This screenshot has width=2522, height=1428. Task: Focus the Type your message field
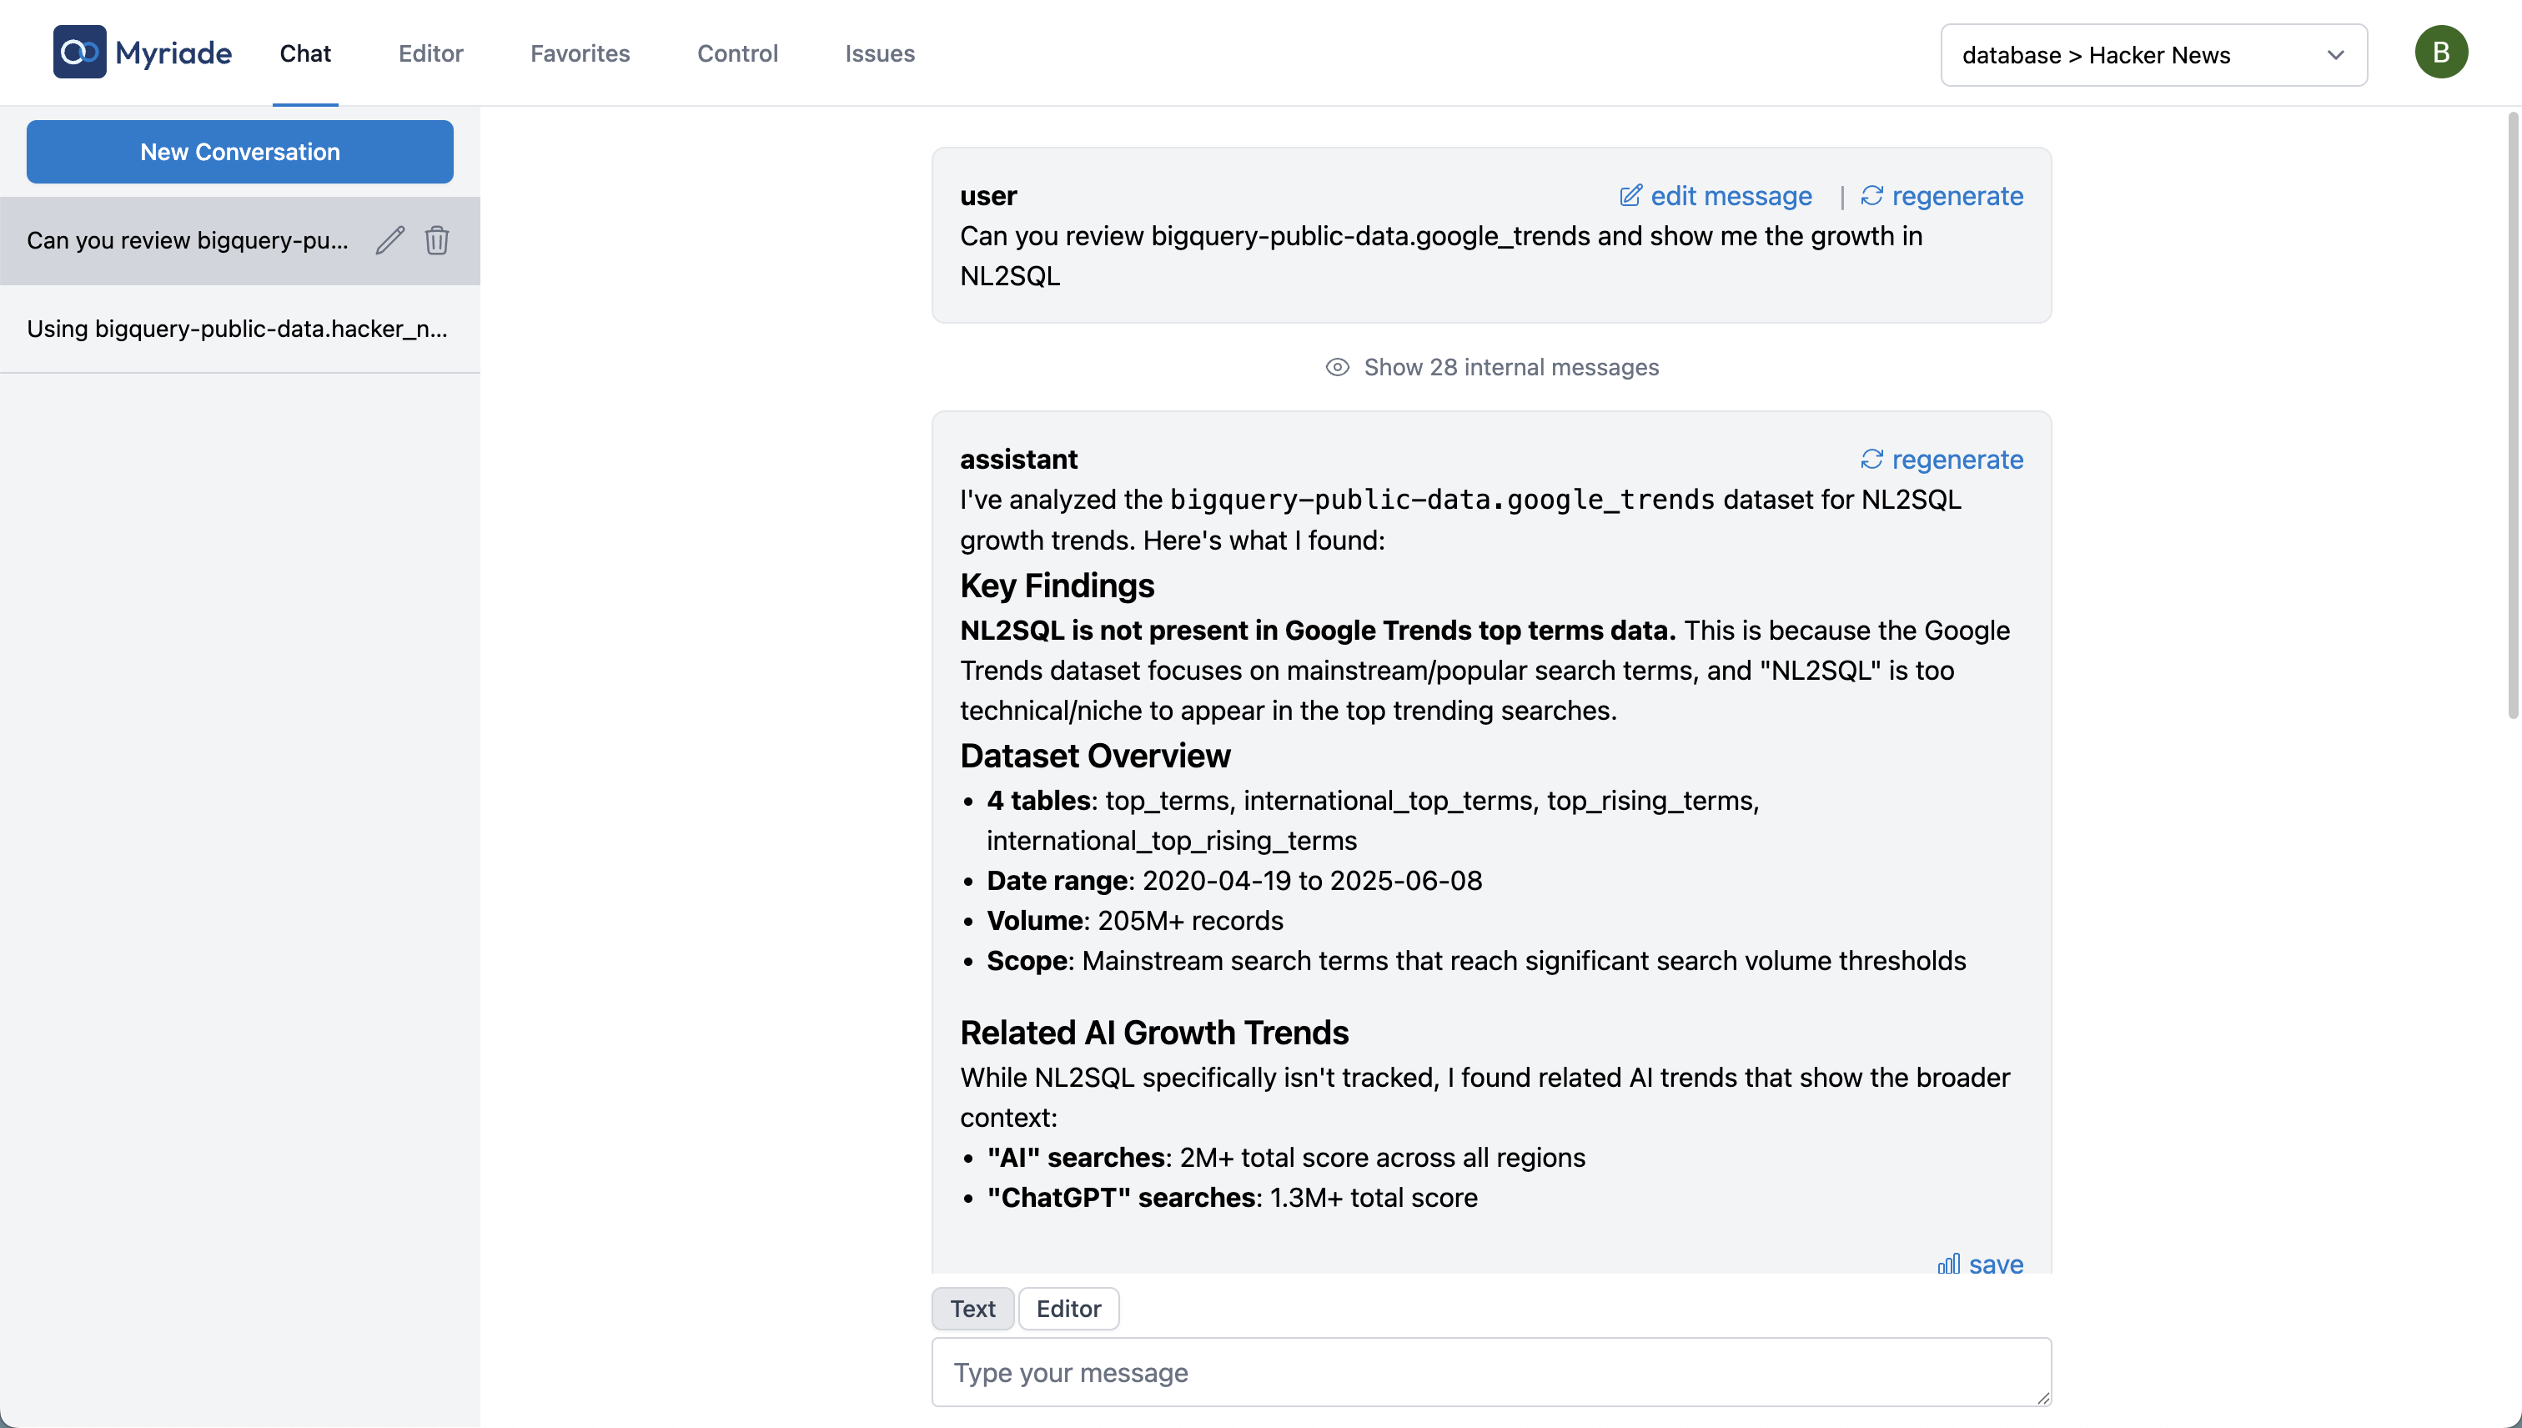tap(1490, 1371)
